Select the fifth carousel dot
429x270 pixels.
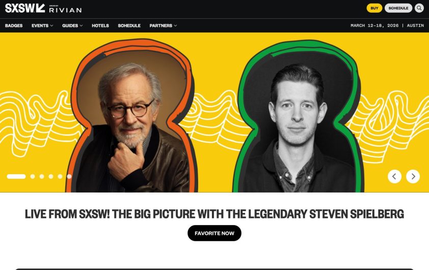click(x=60, y=176)
